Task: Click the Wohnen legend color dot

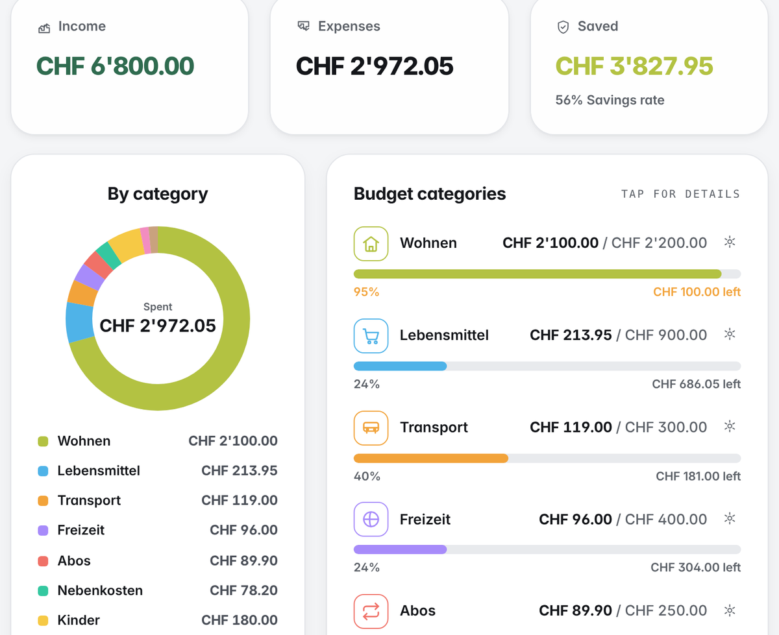Action: 43,442
